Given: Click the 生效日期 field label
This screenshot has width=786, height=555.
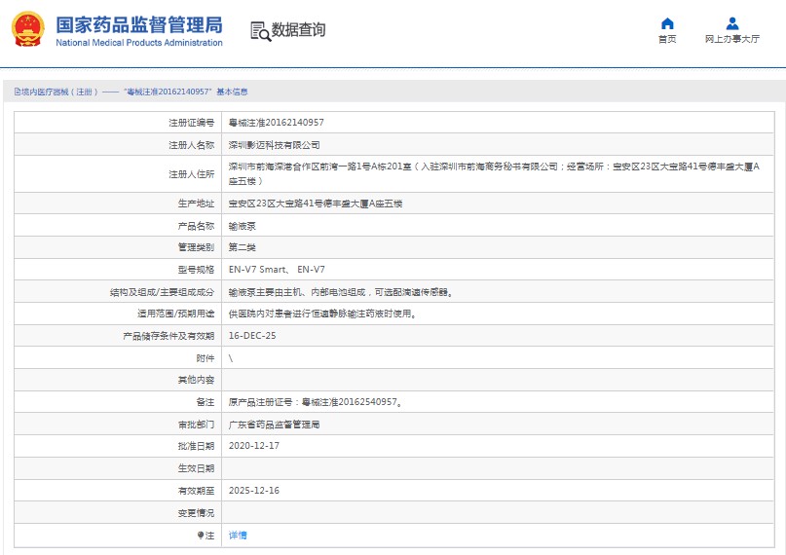Looking at the screenshot, I should [x=196, y=468].
